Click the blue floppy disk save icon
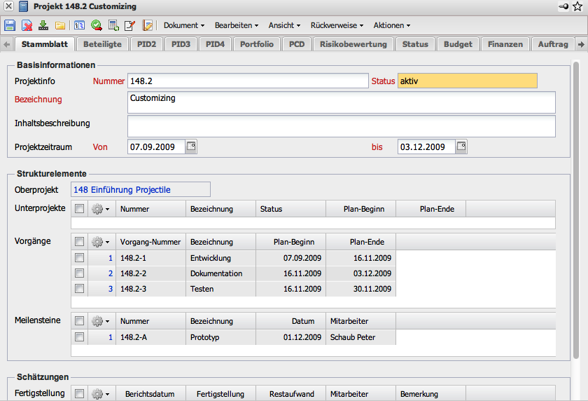Image resolution: width=588 pixels, height=401 pixels. coord(10,25)
